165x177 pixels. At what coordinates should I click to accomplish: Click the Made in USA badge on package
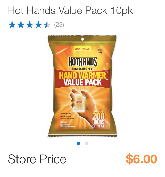[x=100, y=51]
